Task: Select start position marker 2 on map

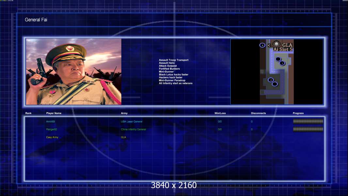Action: tap(271, 80)
